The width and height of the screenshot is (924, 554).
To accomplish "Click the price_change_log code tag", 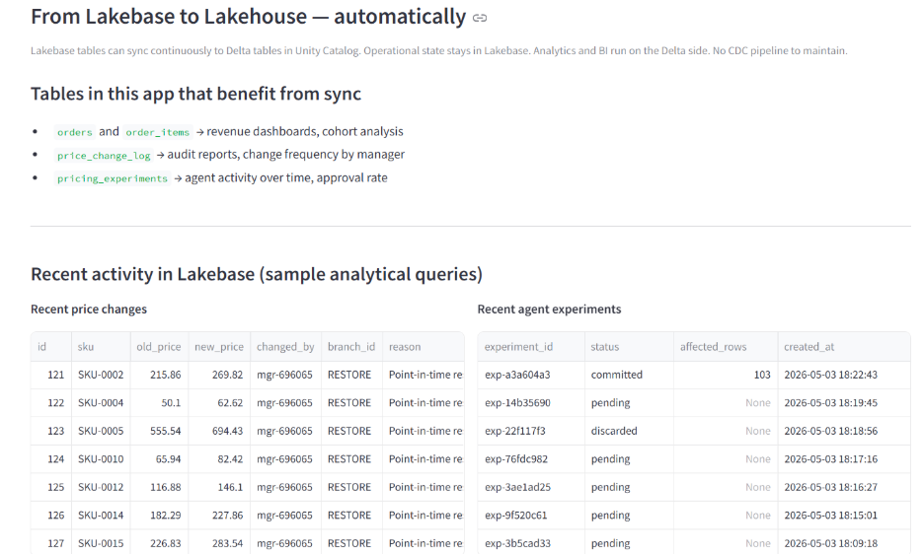I will click(x=104, y=156).
